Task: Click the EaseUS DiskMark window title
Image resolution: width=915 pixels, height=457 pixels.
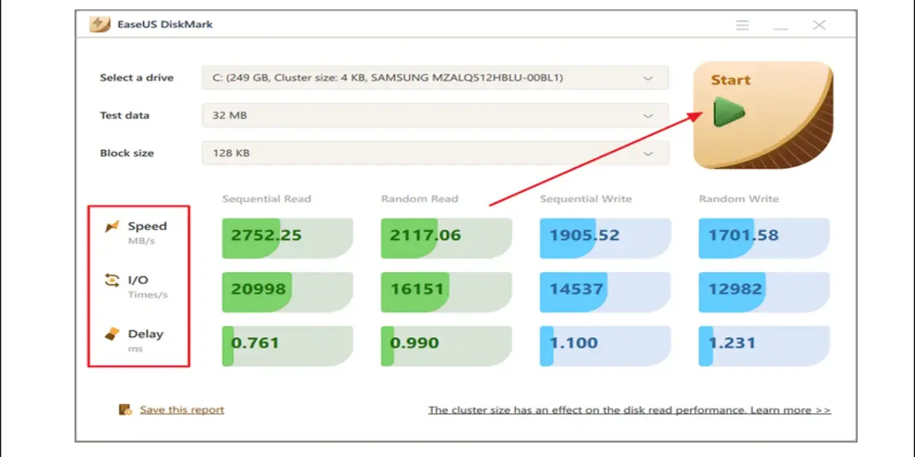Action: (165, 24)
